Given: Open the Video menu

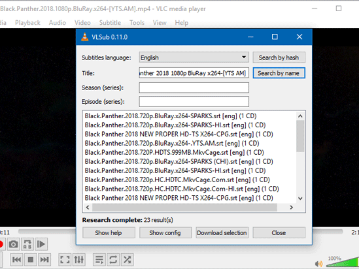Looking at the screenshot, I should pyautogui.click(x=83, y=23).
